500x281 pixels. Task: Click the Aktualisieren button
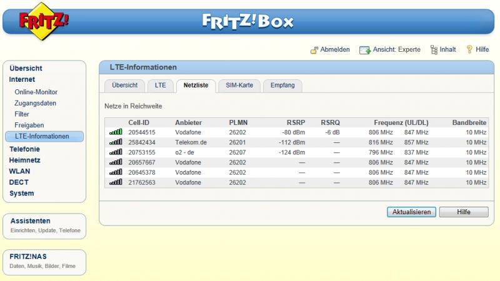[x=411, y=212]
